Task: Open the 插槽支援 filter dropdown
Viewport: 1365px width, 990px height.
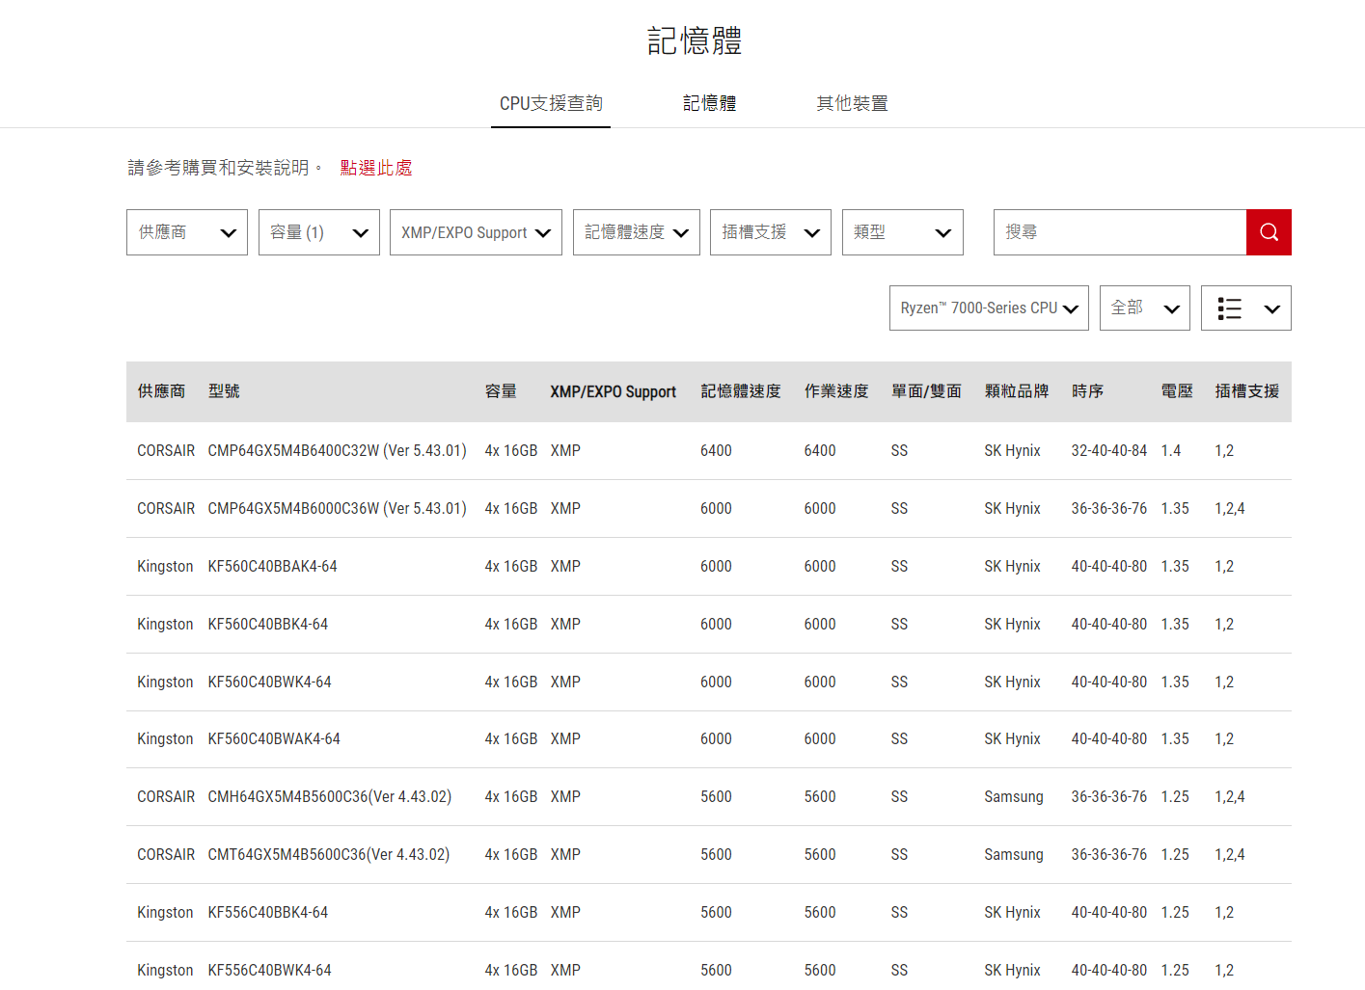Action: (770, 232)
